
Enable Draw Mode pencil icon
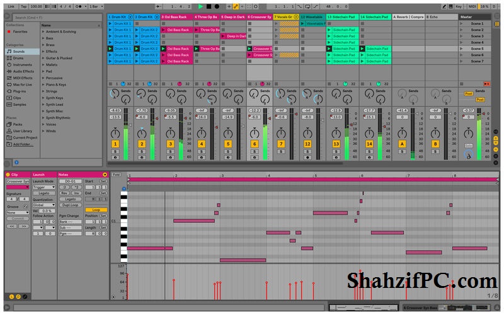pos(444,6)
